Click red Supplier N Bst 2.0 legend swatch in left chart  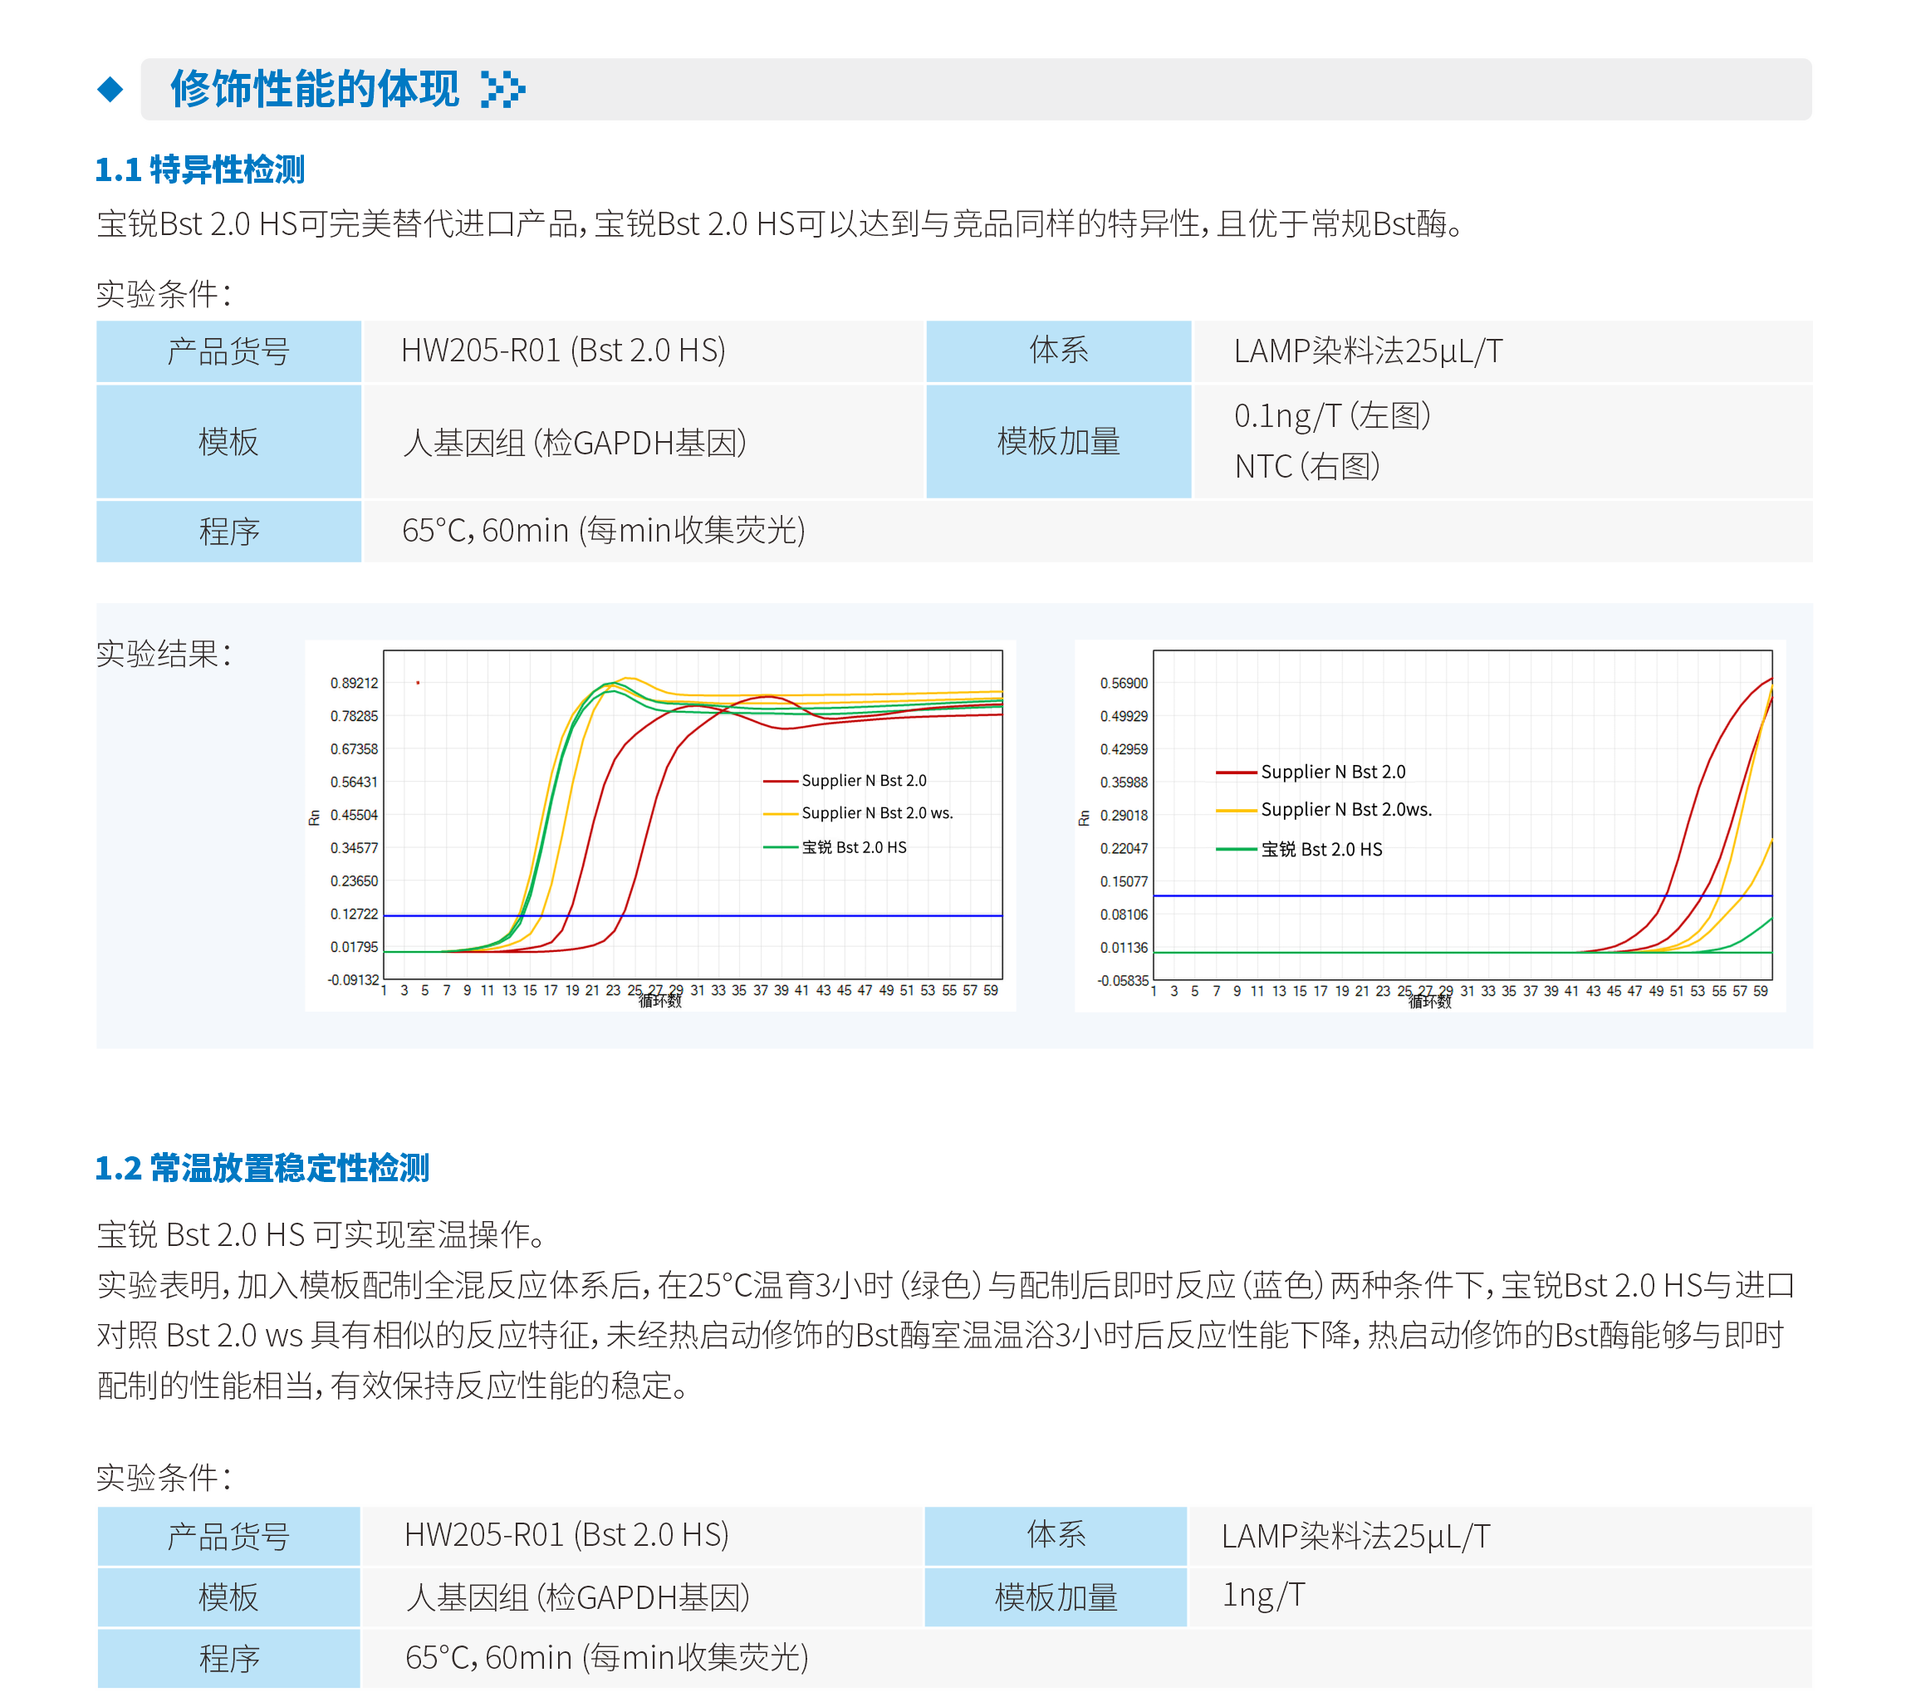(x=780, y=780)
